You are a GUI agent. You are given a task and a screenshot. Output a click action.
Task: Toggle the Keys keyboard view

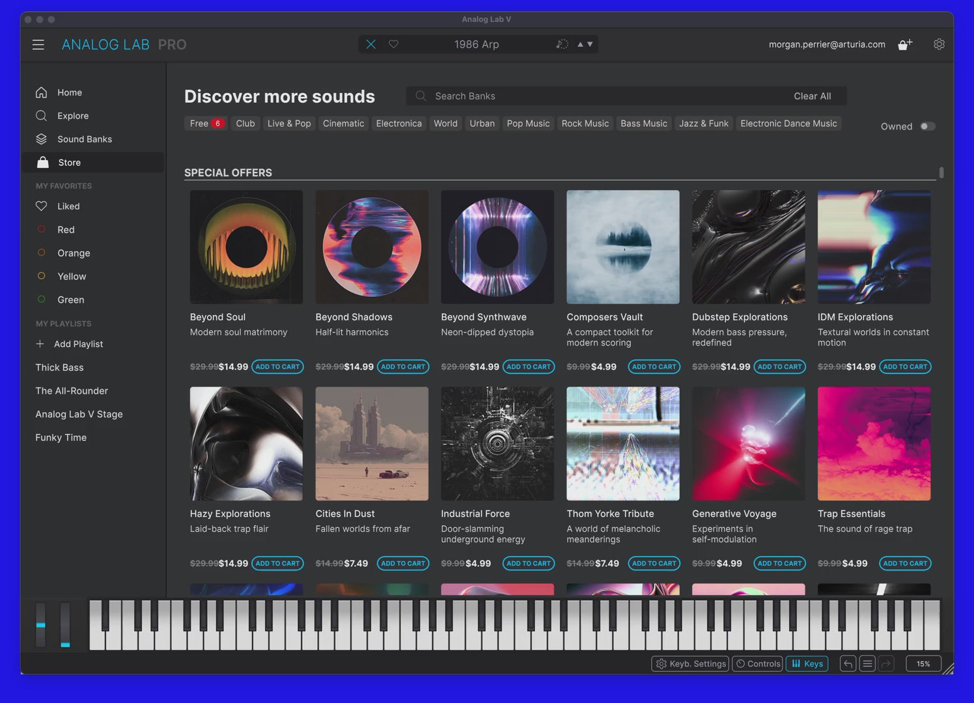pyautogui.click(x=807, y=663)
